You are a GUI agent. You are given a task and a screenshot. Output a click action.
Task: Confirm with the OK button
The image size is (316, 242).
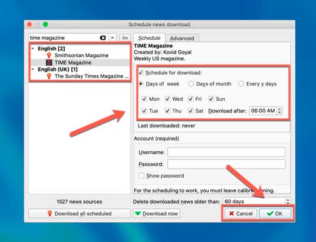(275, 213)
